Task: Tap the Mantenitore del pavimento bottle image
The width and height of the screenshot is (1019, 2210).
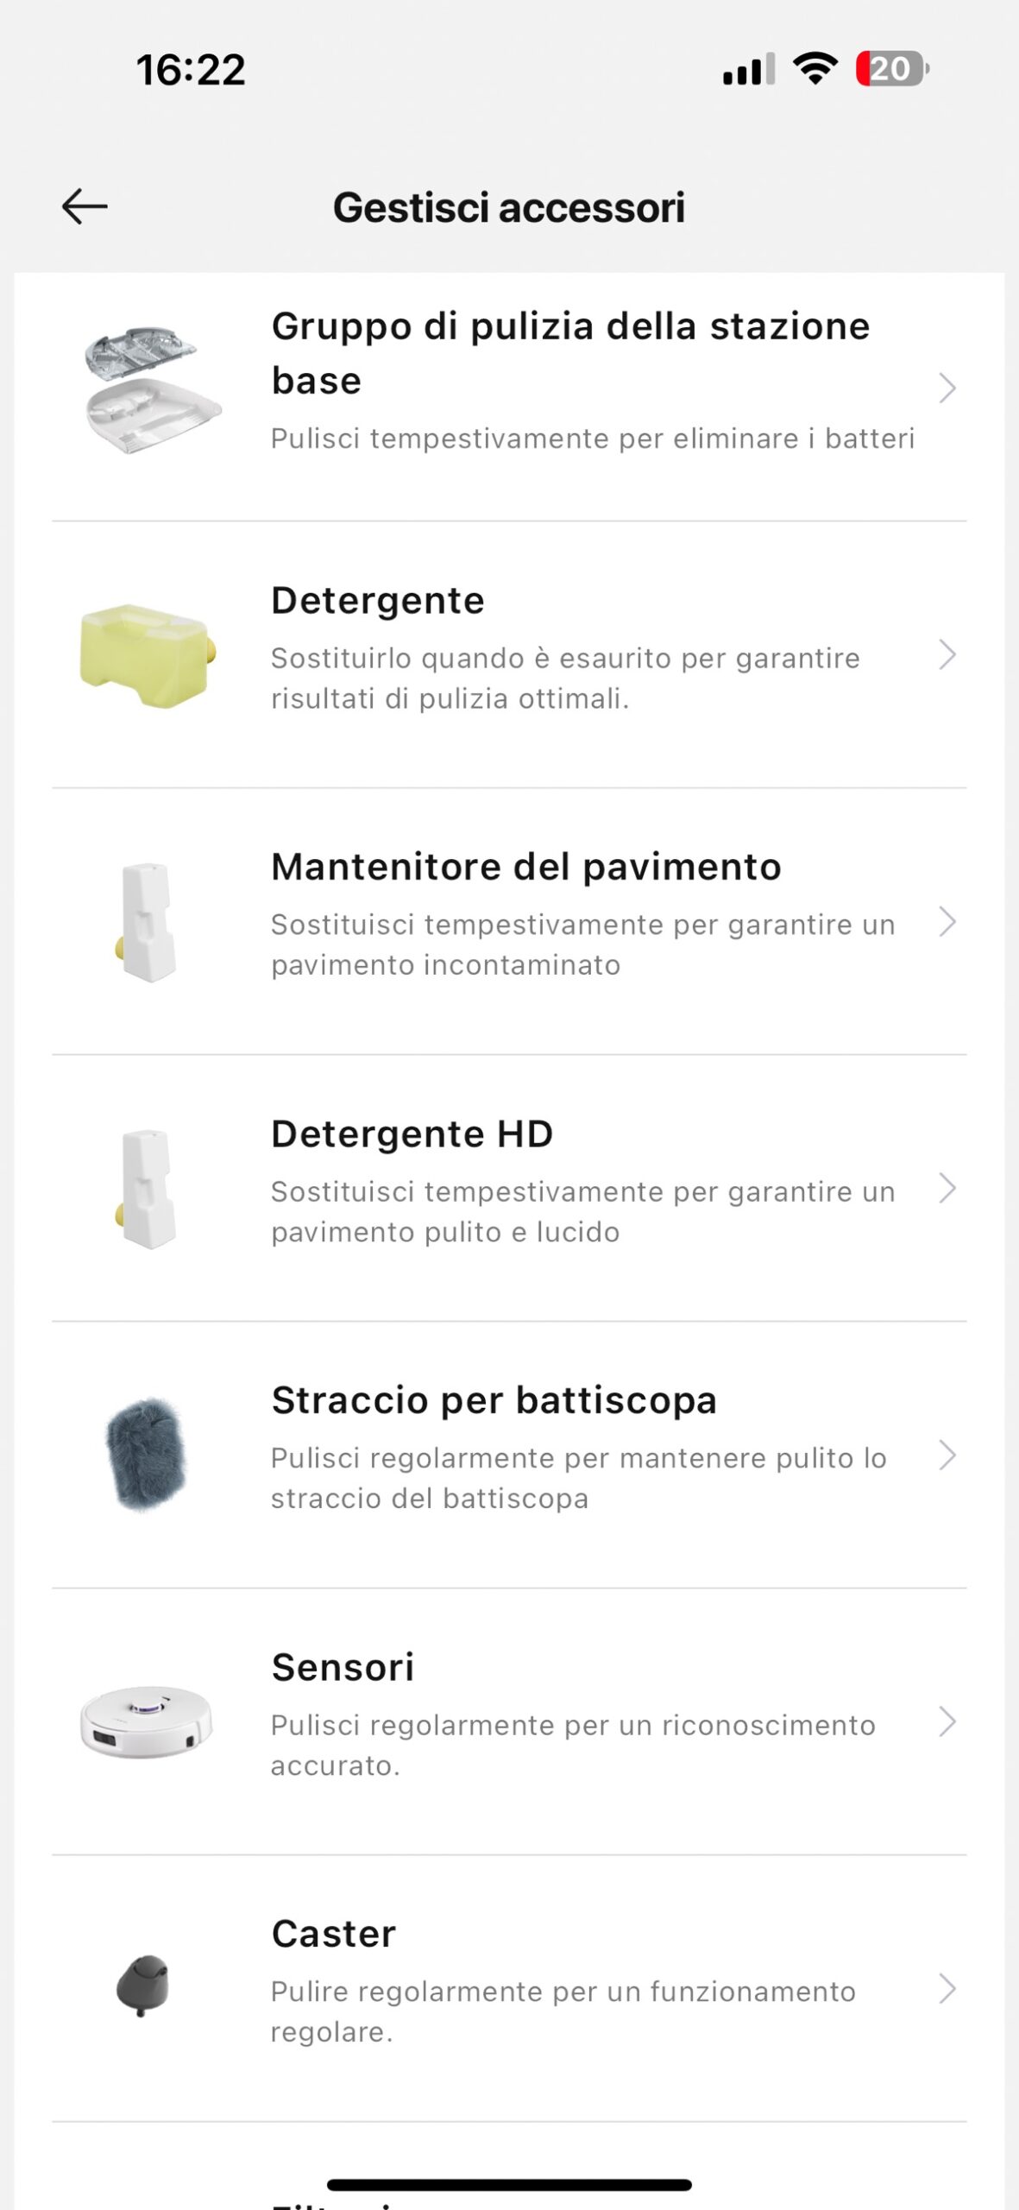Action: click(147, 922)
